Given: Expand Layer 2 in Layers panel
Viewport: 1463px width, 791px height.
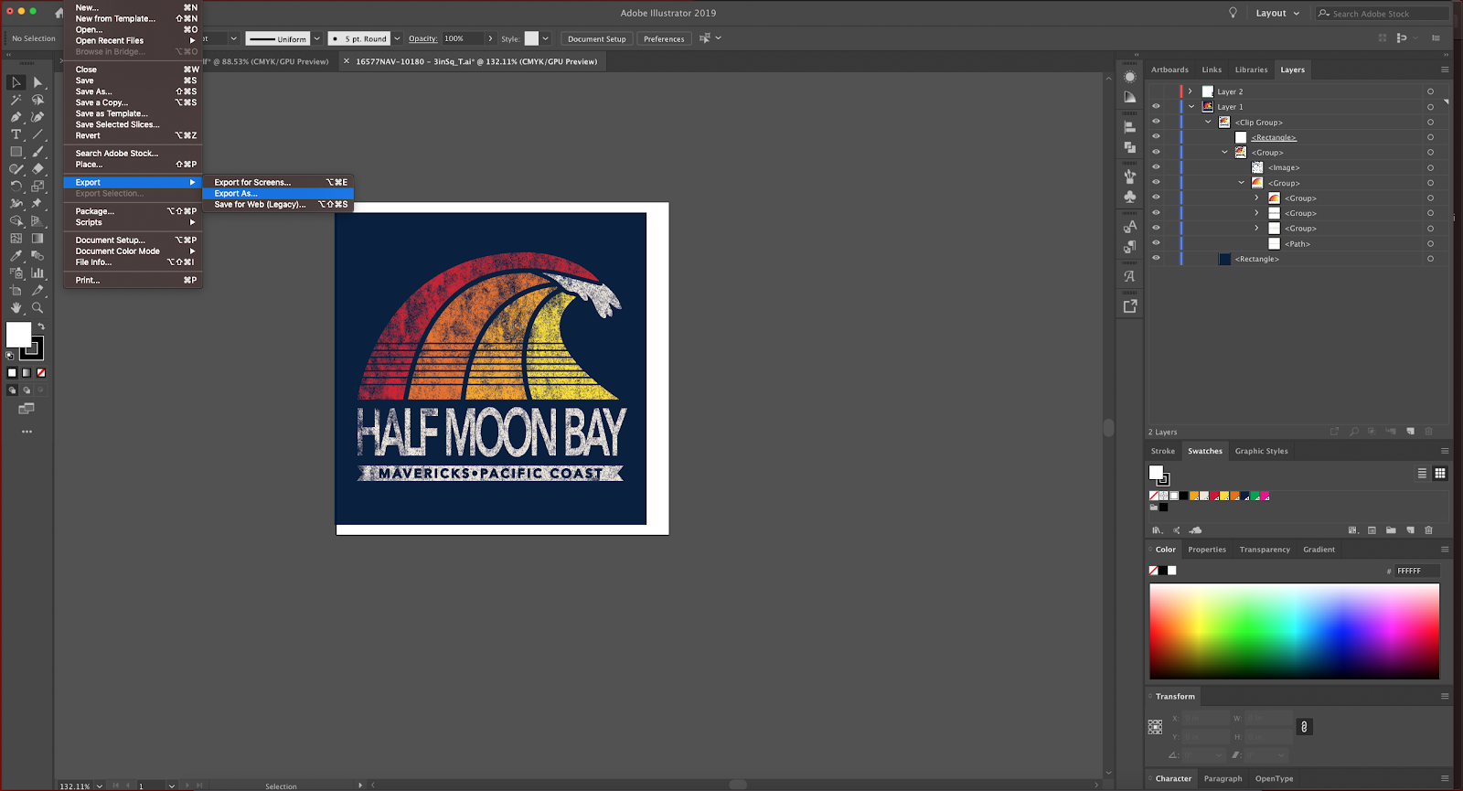Looking at the screenshot, I should 1190,91.
